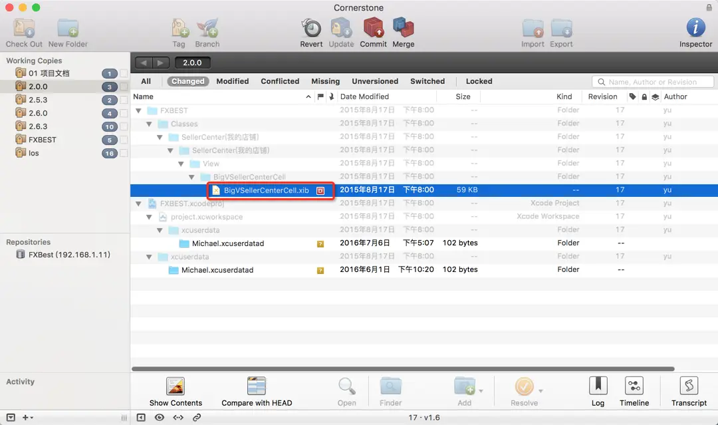
Task: Select the 2.6.3 working copy
Action: [65, 126]
